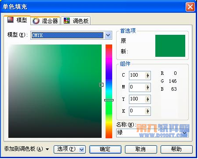The image size is (198, 159).
Task: Confirm with the 确定 button
Action: 105,149
